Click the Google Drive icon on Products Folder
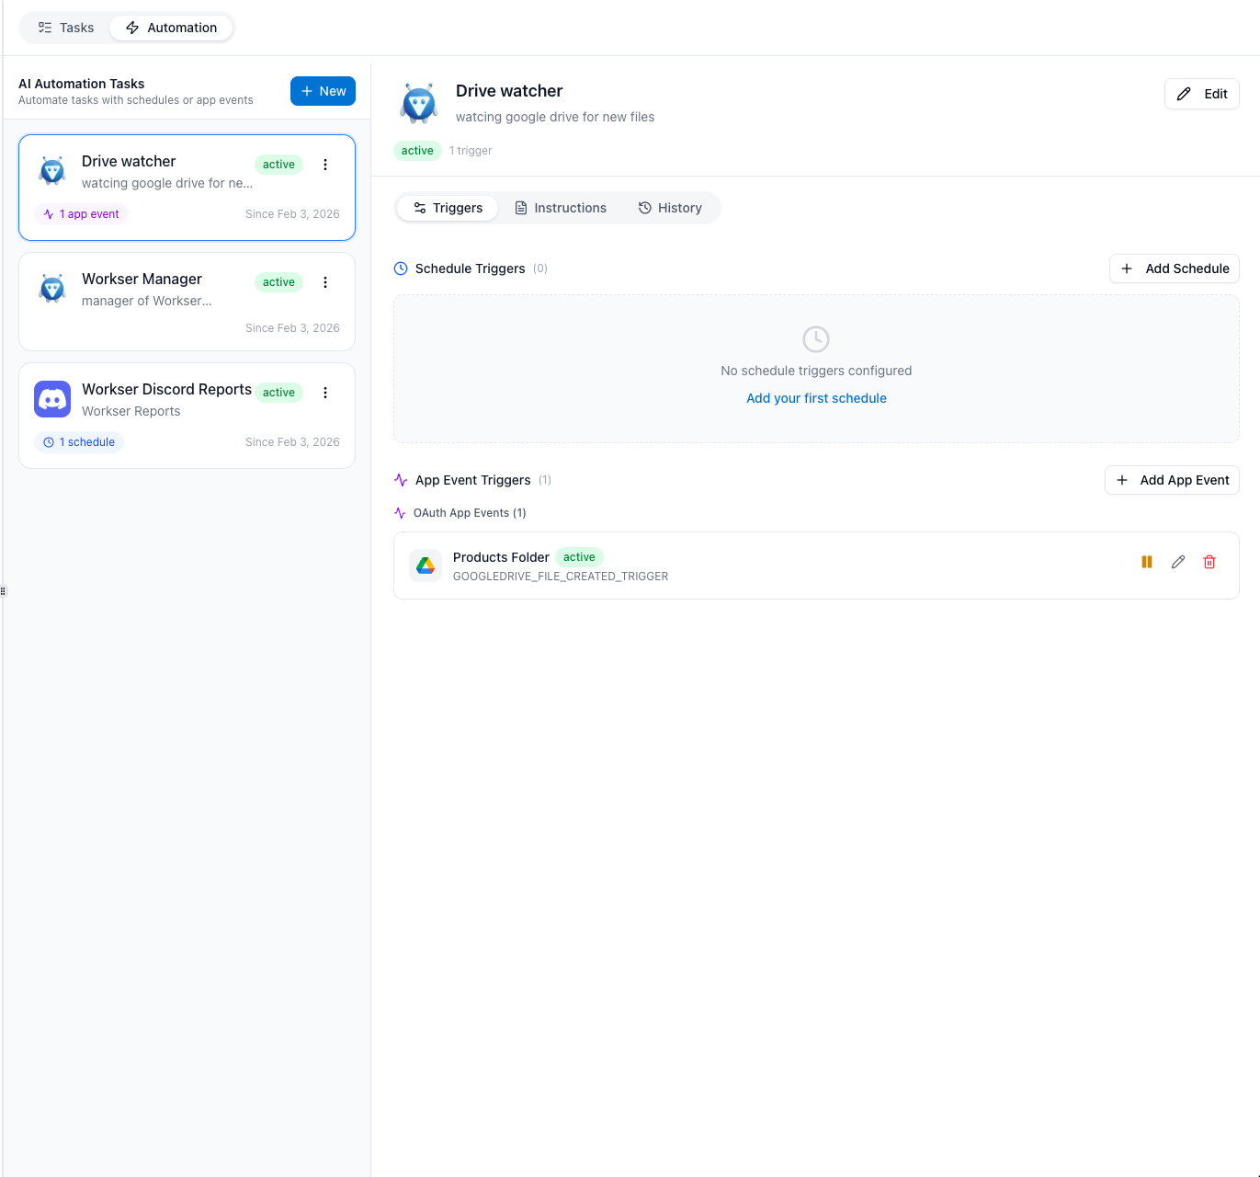This screenshot has width=1260, height=1177. click(426, 566)
